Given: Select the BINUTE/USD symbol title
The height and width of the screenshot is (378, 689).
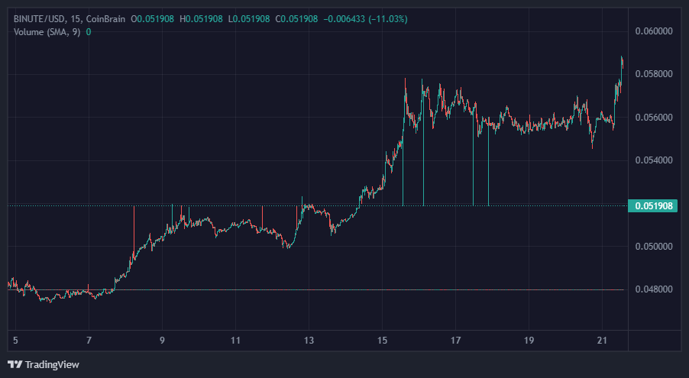Looking at the screenshot, I should (x=40, y=19).
